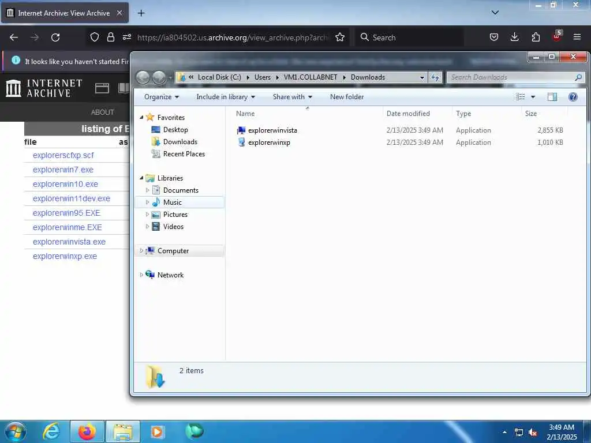Screen dimensions: 591x443
Task: Select the Videos library
Action: tap(167, 226)
